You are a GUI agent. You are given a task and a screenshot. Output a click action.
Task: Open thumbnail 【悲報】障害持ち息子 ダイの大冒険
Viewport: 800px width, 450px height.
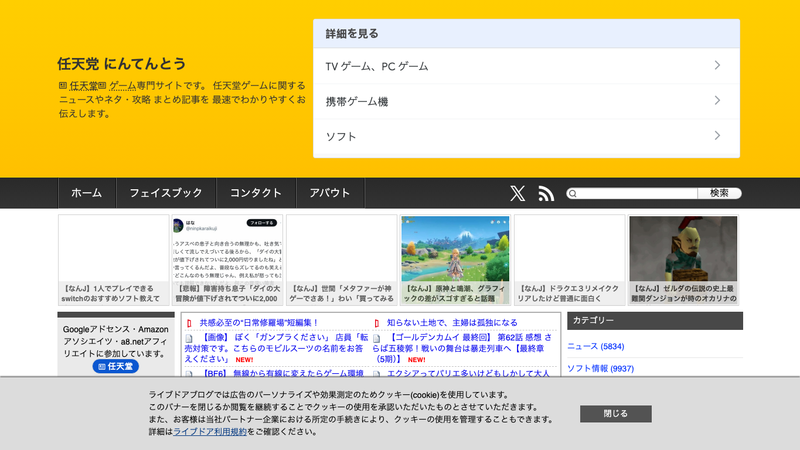(227, 260)
